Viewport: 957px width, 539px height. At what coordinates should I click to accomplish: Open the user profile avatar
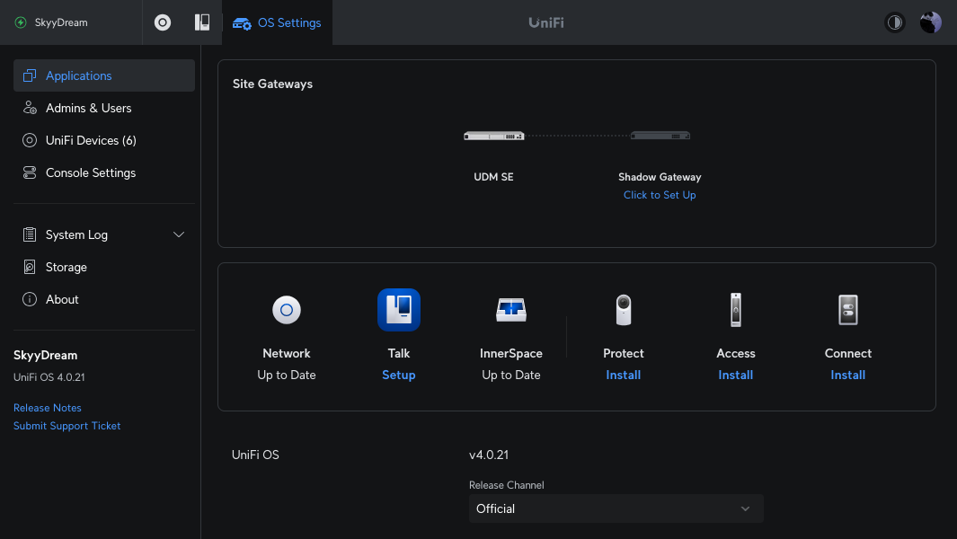[x=930, y=22]
